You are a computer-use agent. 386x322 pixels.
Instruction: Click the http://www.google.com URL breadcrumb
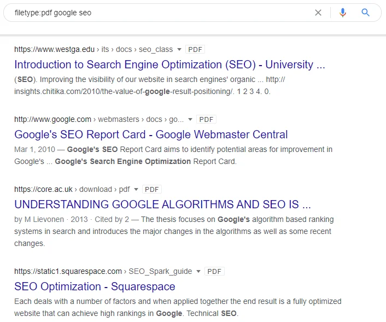coord(52,119)
